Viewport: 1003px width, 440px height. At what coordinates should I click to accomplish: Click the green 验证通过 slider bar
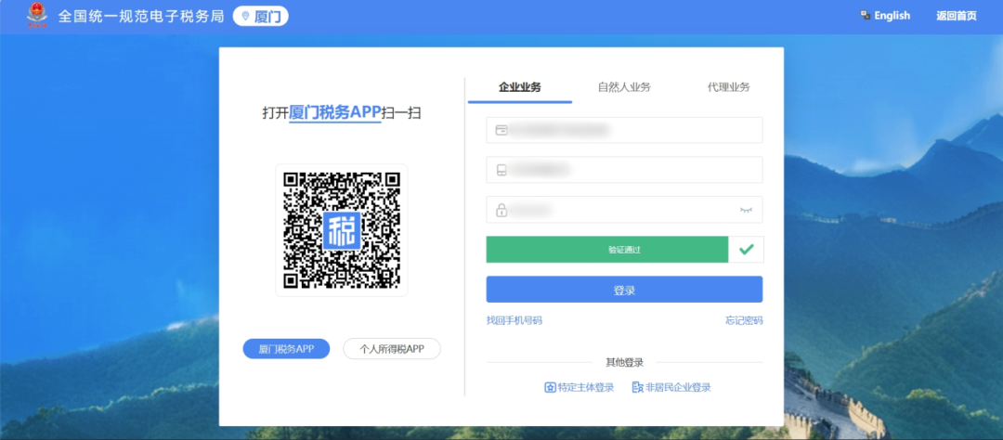tap(607, 250)
